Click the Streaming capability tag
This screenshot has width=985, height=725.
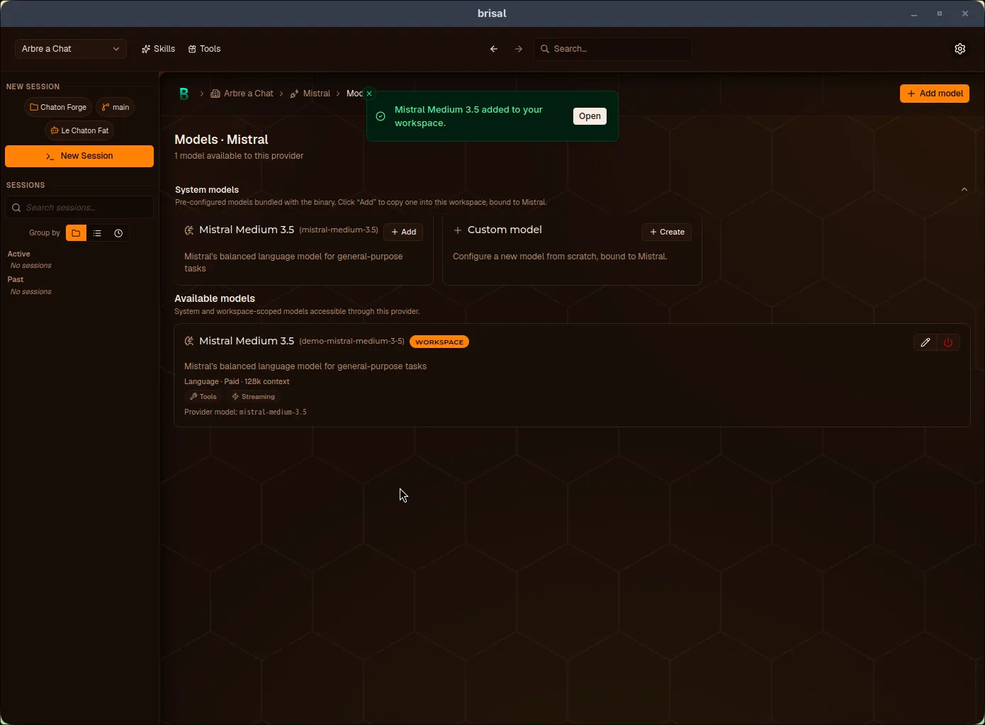(x=253, y=397)
